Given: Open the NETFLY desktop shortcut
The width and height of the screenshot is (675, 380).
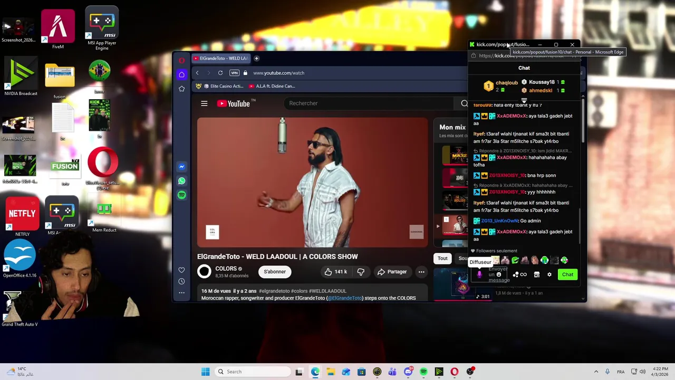Looking at the screenshot, I should [x=22, y=216].
